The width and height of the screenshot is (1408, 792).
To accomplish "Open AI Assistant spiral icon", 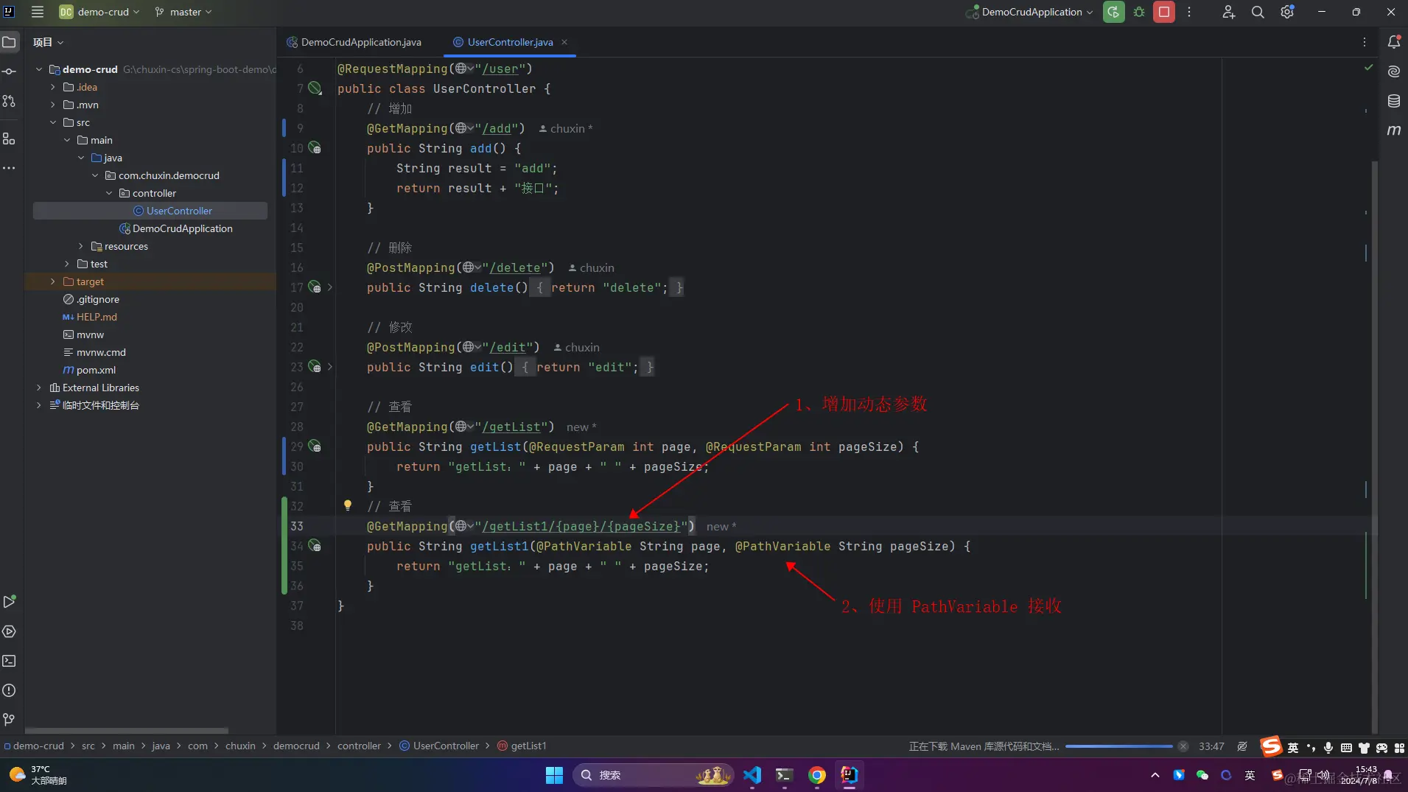I will coord(1394,71).
